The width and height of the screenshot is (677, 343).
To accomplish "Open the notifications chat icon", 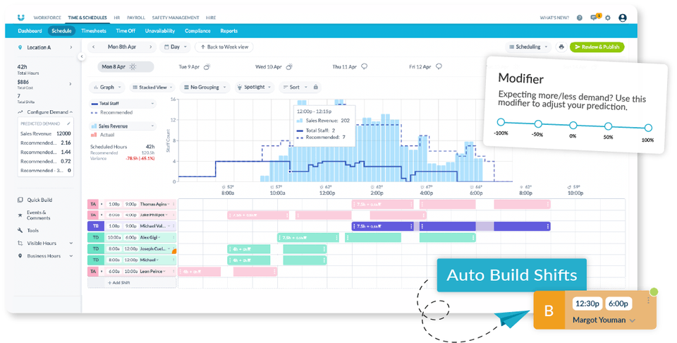I will (594, 18).
